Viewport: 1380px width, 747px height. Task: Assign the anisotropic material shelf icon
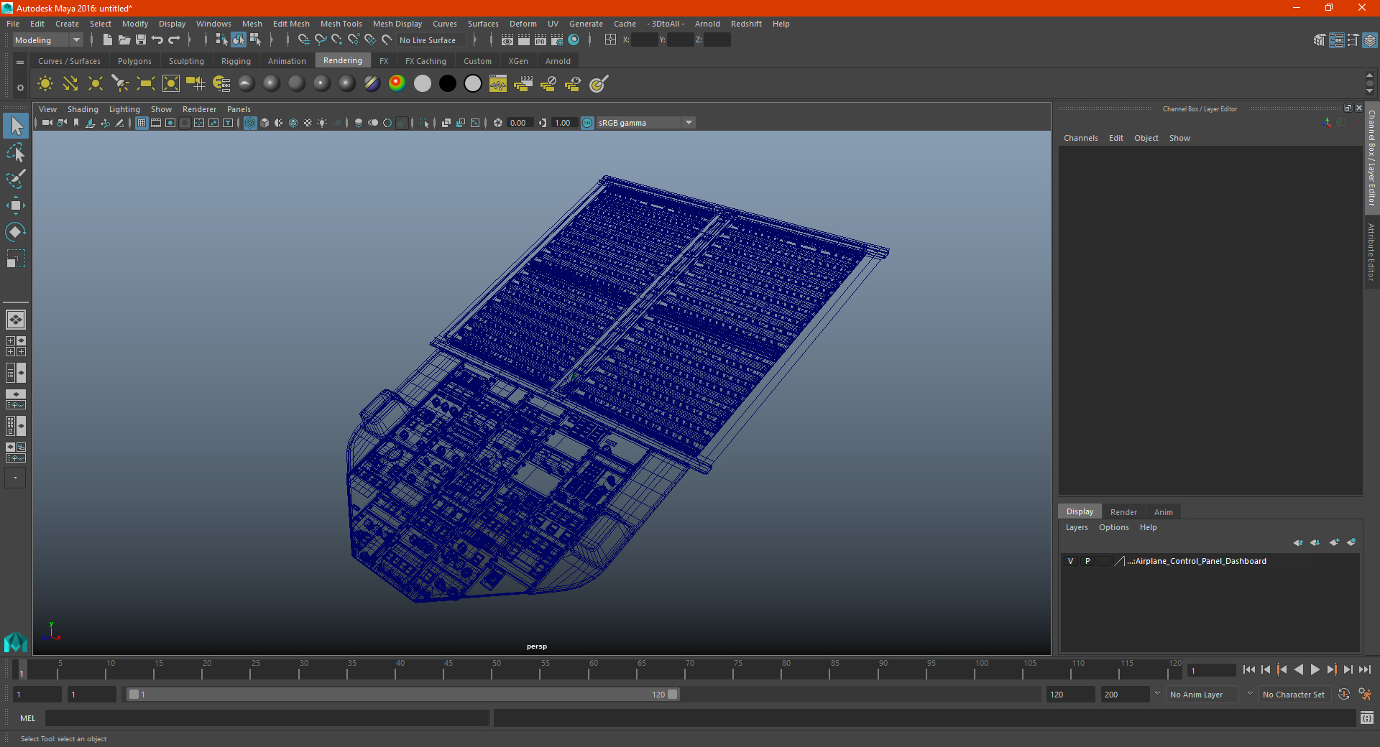click(247, 84)
